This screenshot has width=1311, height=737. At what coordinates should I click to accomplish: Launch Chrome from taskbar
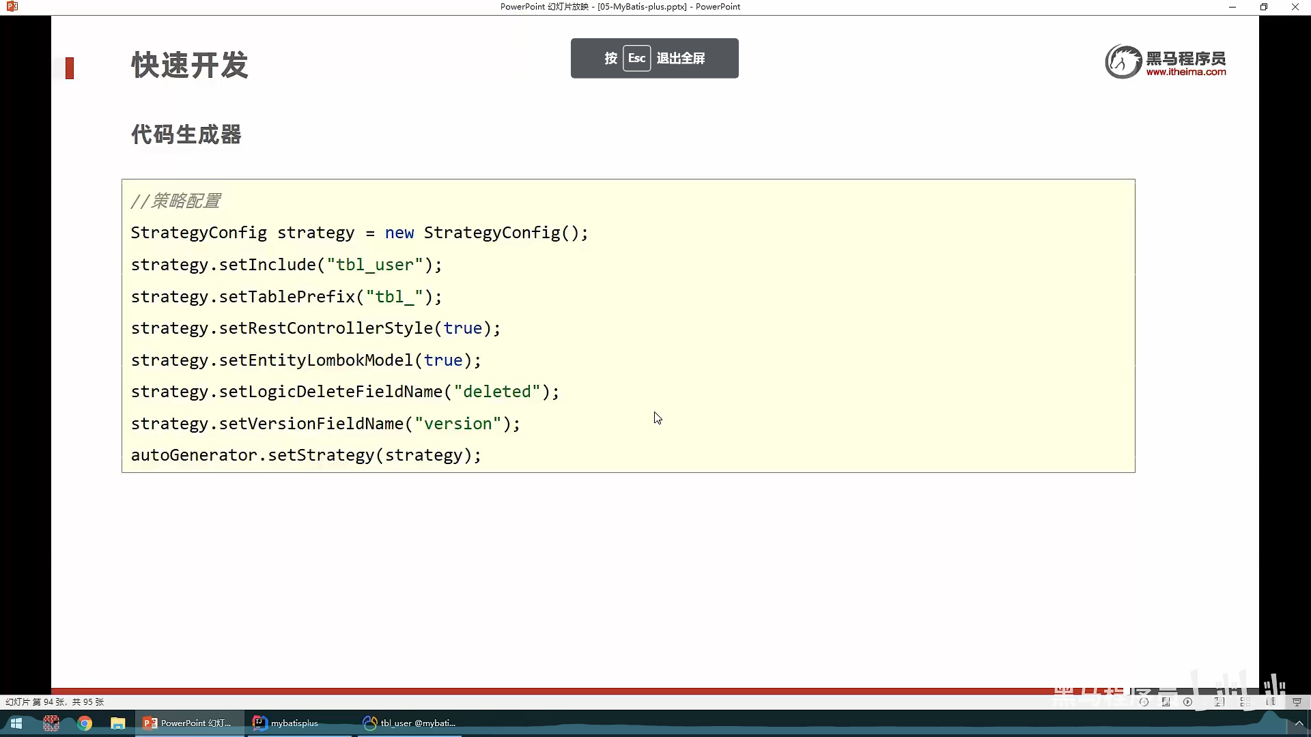point(85,723)
